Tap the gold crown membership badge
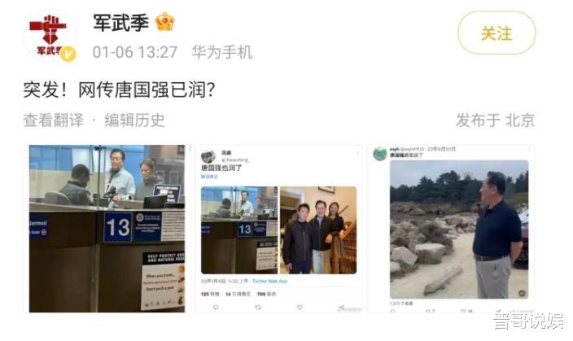 (x=164, y=22)
